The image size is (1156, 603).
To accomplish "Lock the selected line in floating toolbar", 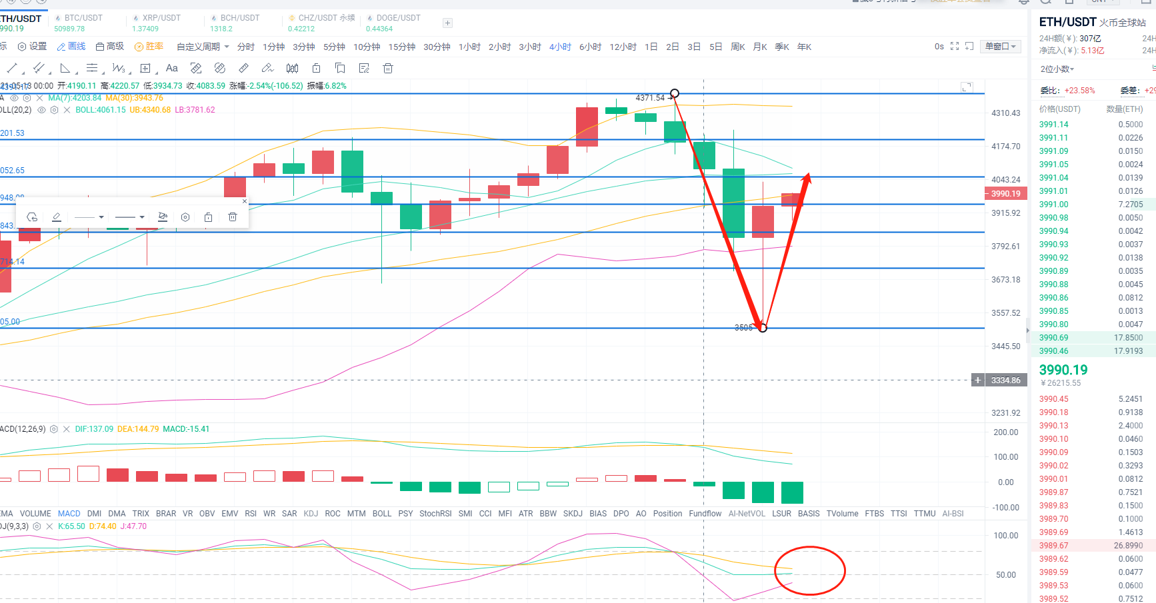I will (208, 217).
